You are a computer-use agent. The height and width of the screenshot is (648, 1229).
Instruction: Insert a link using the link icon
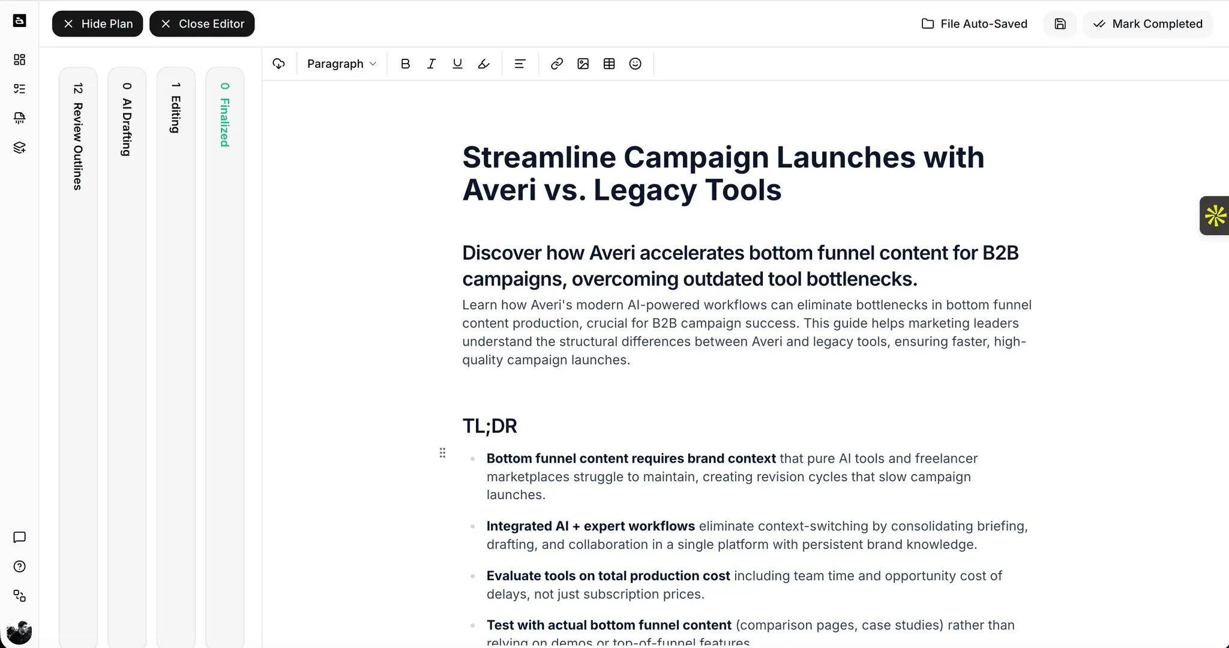pos(557,64)
